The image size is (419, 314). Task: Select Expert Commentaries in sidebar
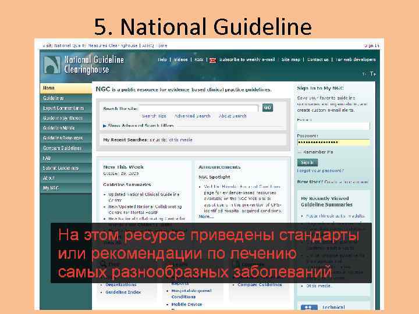66,108
